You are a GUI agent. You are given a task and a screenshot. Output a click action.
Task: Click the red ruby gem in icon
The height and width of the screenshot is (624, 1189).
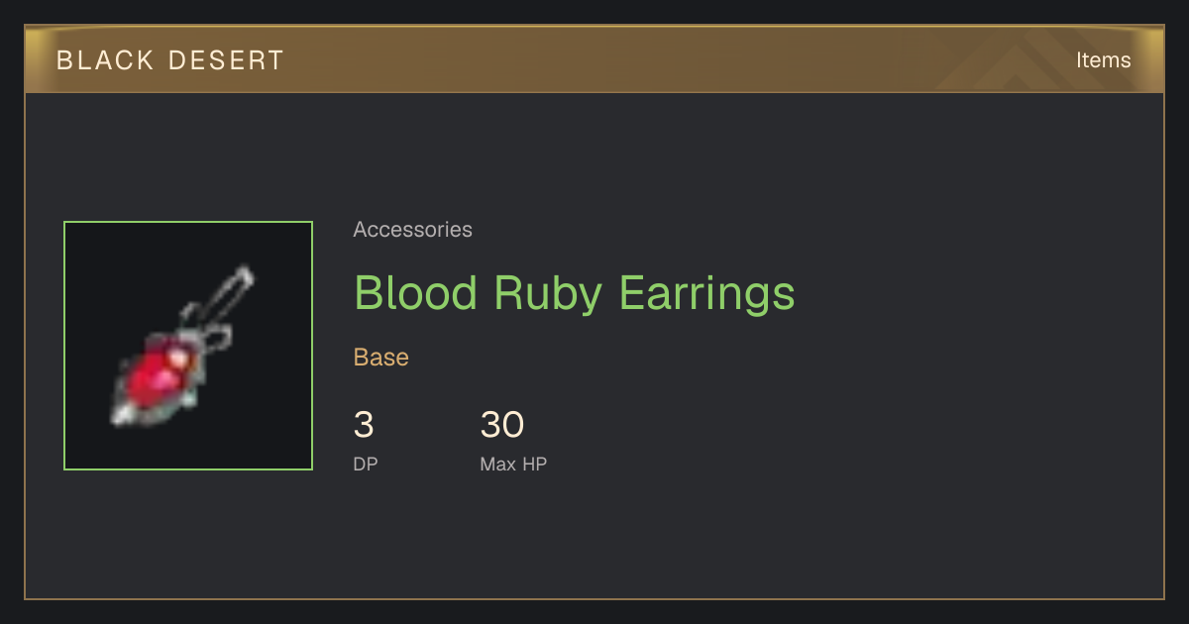click(x=159, y=374)
